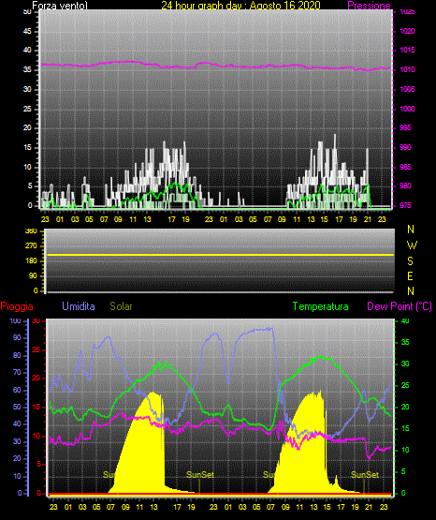Image resolution: width=436 pixels, height=520 pixels.
Task: Click the pressure axis value 1005
Action: click(x=407, y=89)
